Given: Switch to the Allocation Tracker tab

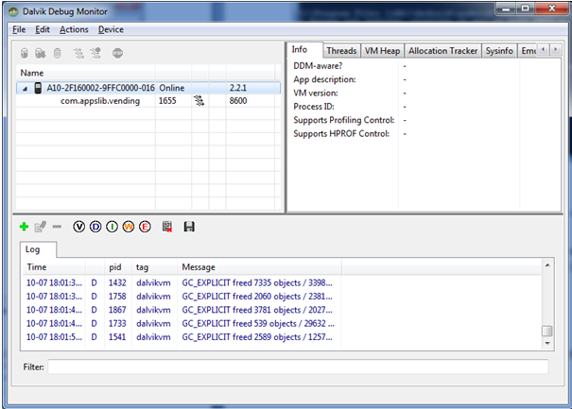Looking at the screenshot, I should (442, 51).
